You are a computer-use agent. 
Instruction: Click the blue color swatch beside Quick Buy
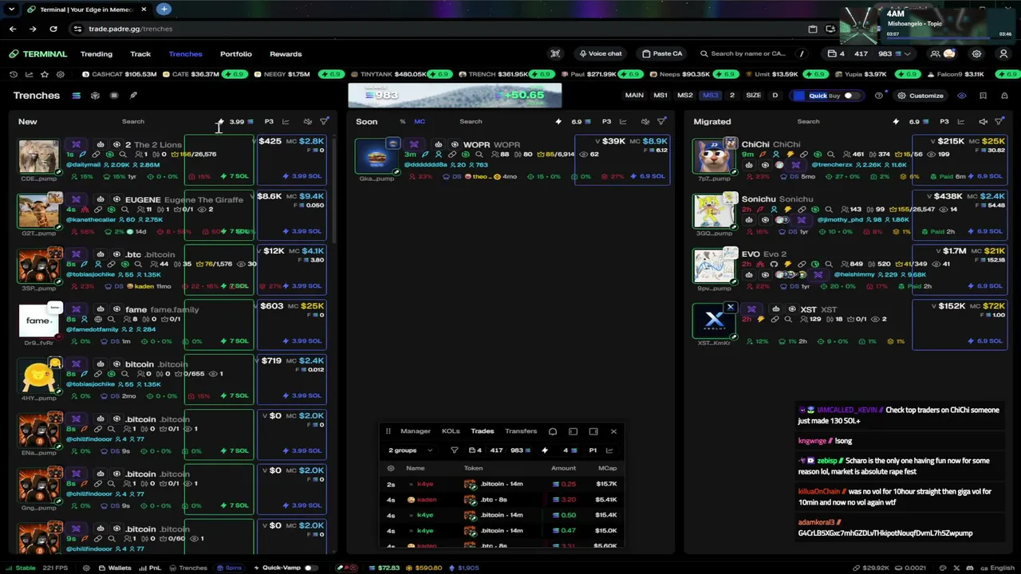click(x=799, y=96)
